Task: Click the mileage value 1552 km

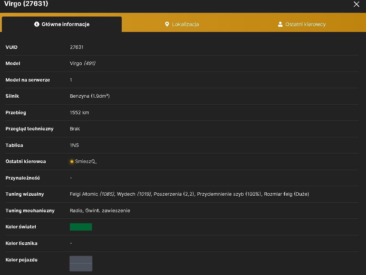Action: click(79, 113)
